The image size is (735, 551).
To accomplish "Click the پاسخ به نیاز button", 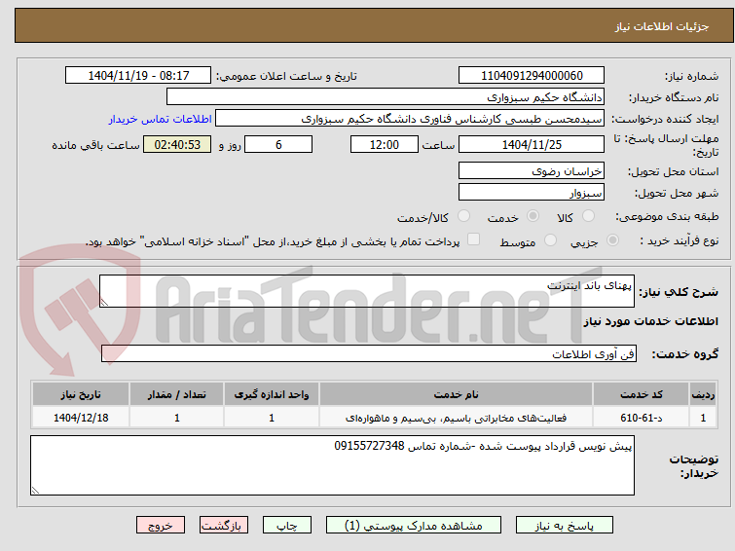I will pyautogui.click(x=565, y=526).
